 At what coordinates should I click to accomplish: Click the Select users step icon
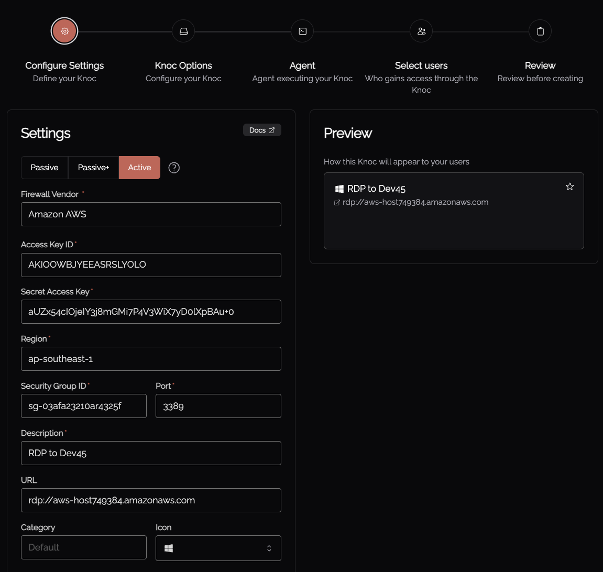pos(421,31)
